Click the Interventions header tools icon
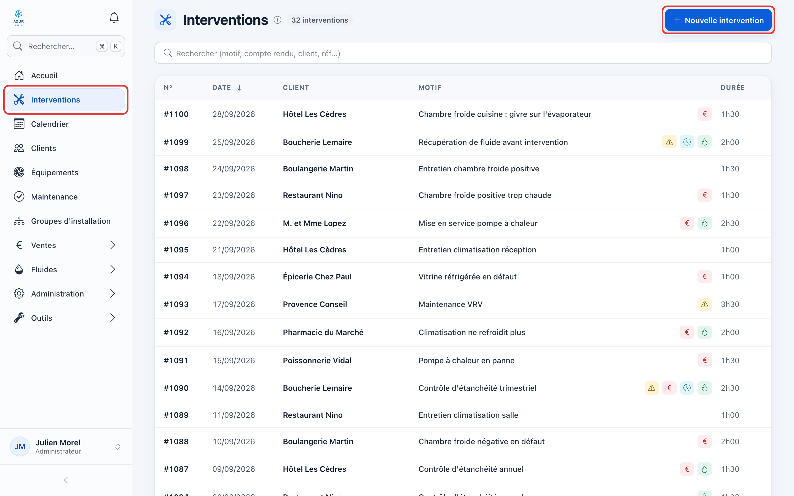This screenshot has height=496, width=794. tap(165, 20)
